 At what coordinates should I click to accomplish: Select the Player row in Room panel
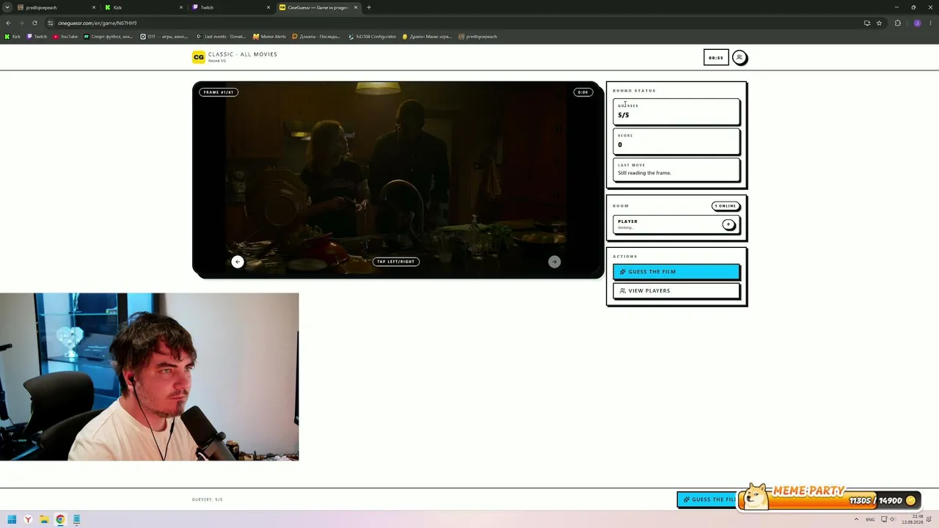tap(676, 224)
